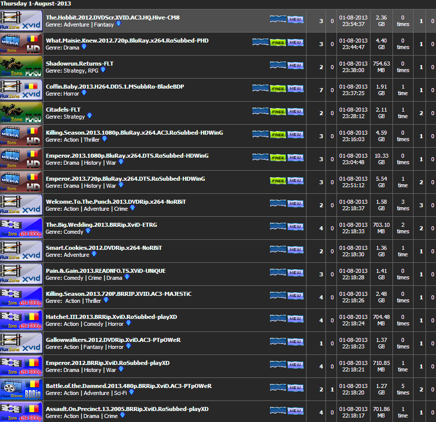Select the HD category icon for Emperor.2013.1080p
The image size is (436, 422).
pos(21,159)
